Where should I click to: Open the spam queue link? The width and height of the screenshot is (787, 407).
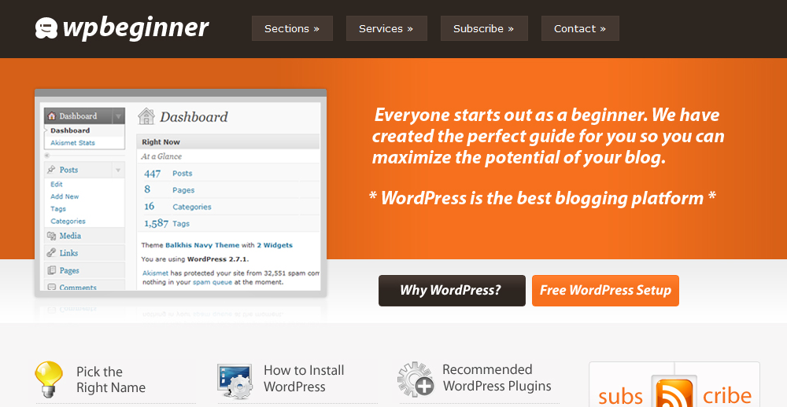(x=212, y=282)
